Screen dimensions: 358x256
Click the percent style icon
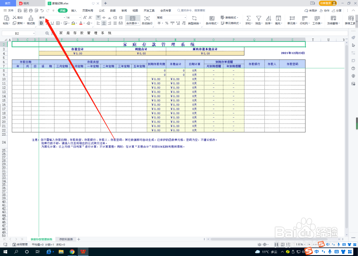(x=167, y=23)
